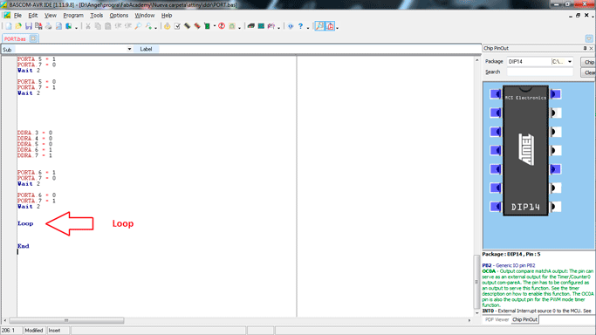
Task: Expand dropdown arrow after Chip PinOut toggle
Action: point(338,27)
